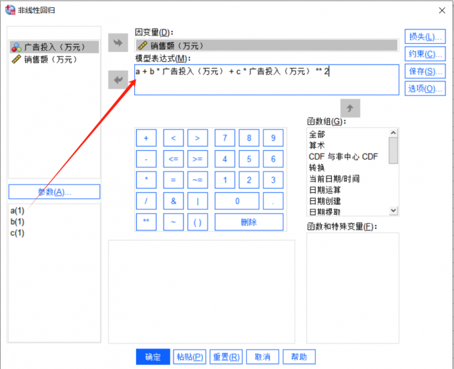Click keypad digit 9
The height and width of the screenshot is (369, 454).
[273, 138]
